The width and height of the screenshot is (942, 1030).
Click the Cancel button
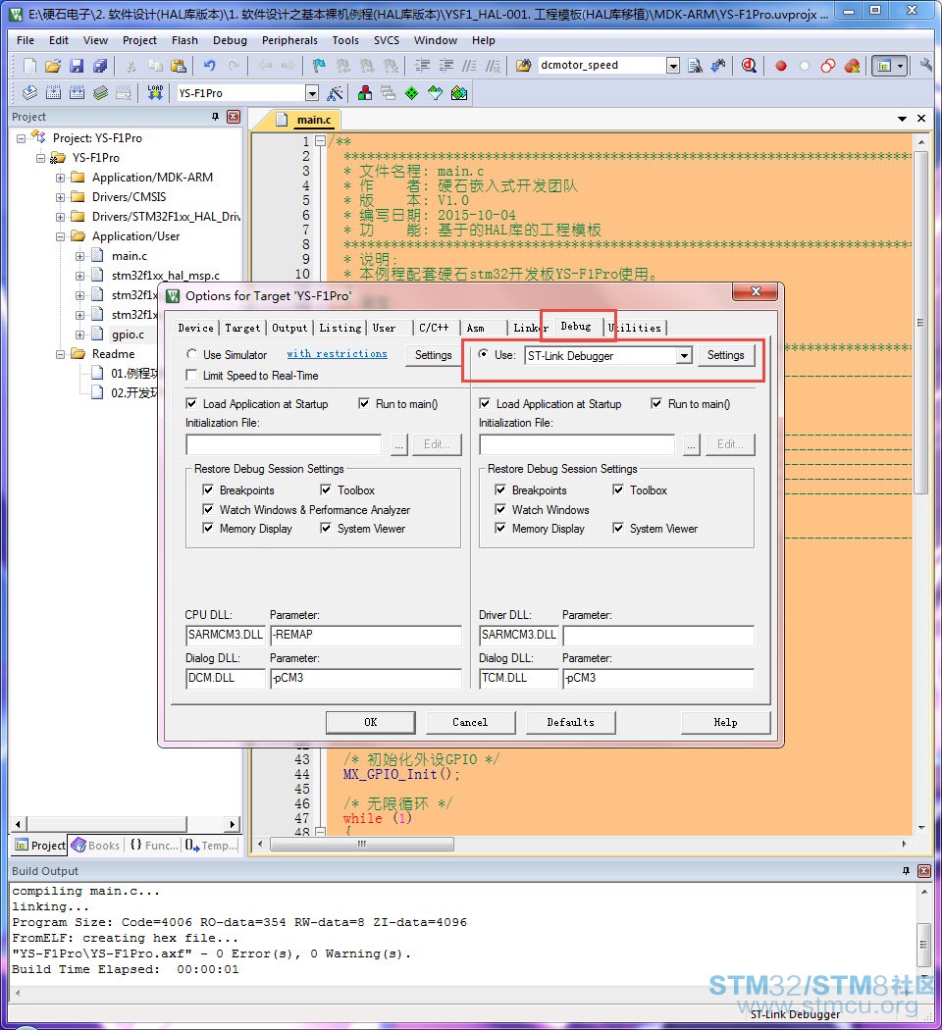click(470, 722)
